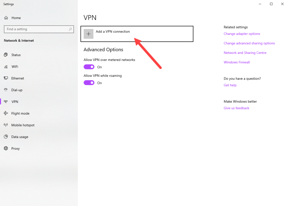Click the Data usage chart icon

[x=6, y=137]
